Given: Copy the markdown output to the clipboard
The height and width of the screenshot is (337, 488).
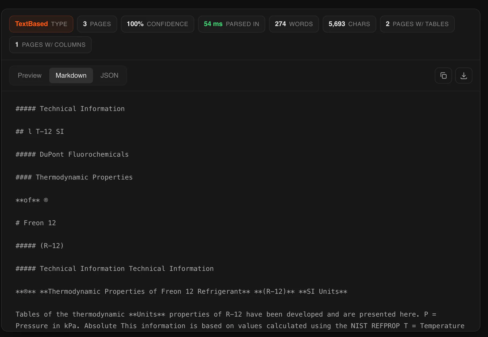Looking at the screenshot, I should point(443,76).
